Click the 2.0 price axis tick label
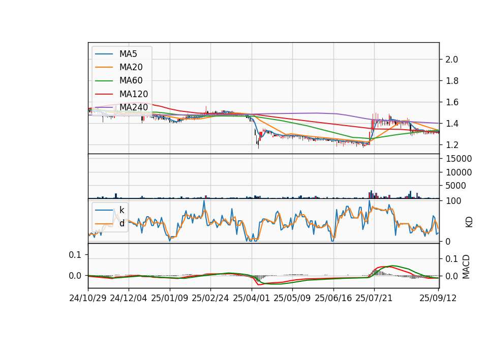 [x=451, y=60]
